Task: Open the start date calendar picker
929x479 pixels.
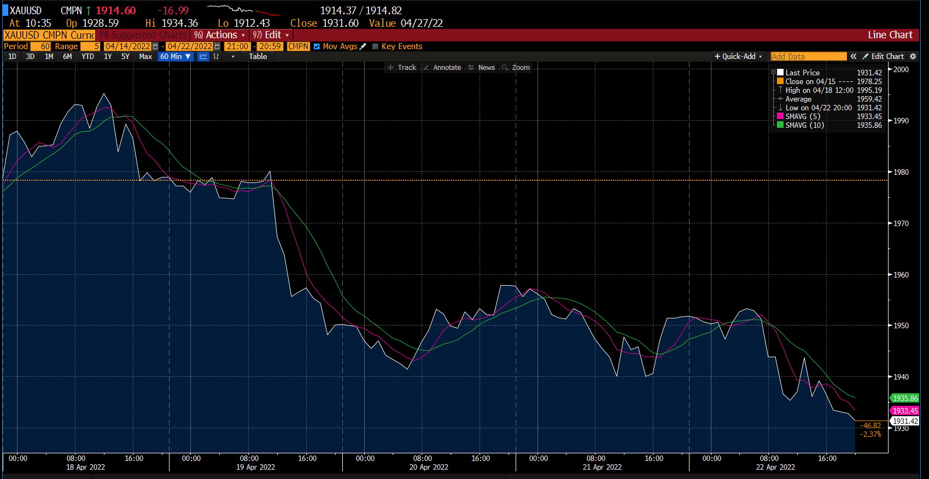Action: click(x=155, y=46)
